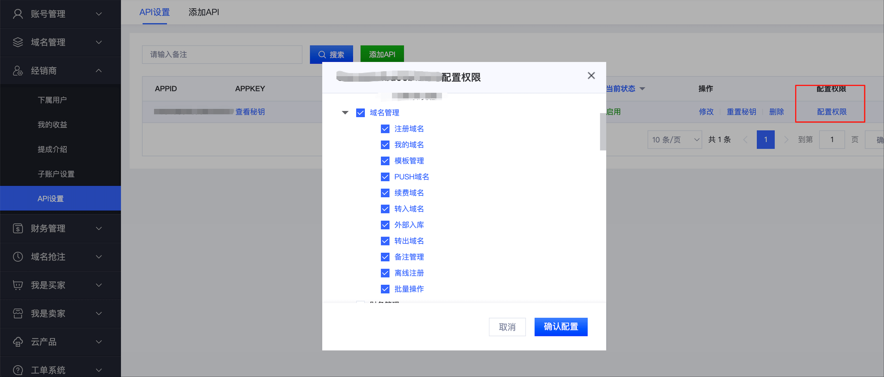Screen dimensions: 884x377
Task: Click the dialog permission list scrollbar
Action: [603, 132]
